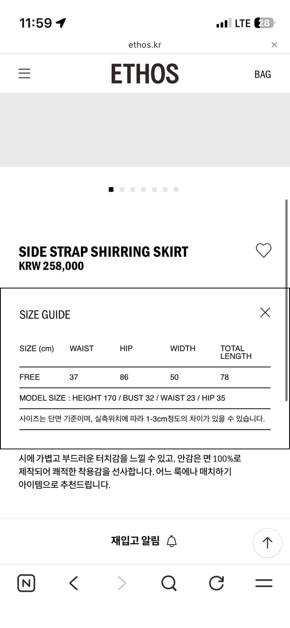This screenshot has width=290, height=628.
Task: Add skirt to wishlist with heart icon
Action: (264, 250)
